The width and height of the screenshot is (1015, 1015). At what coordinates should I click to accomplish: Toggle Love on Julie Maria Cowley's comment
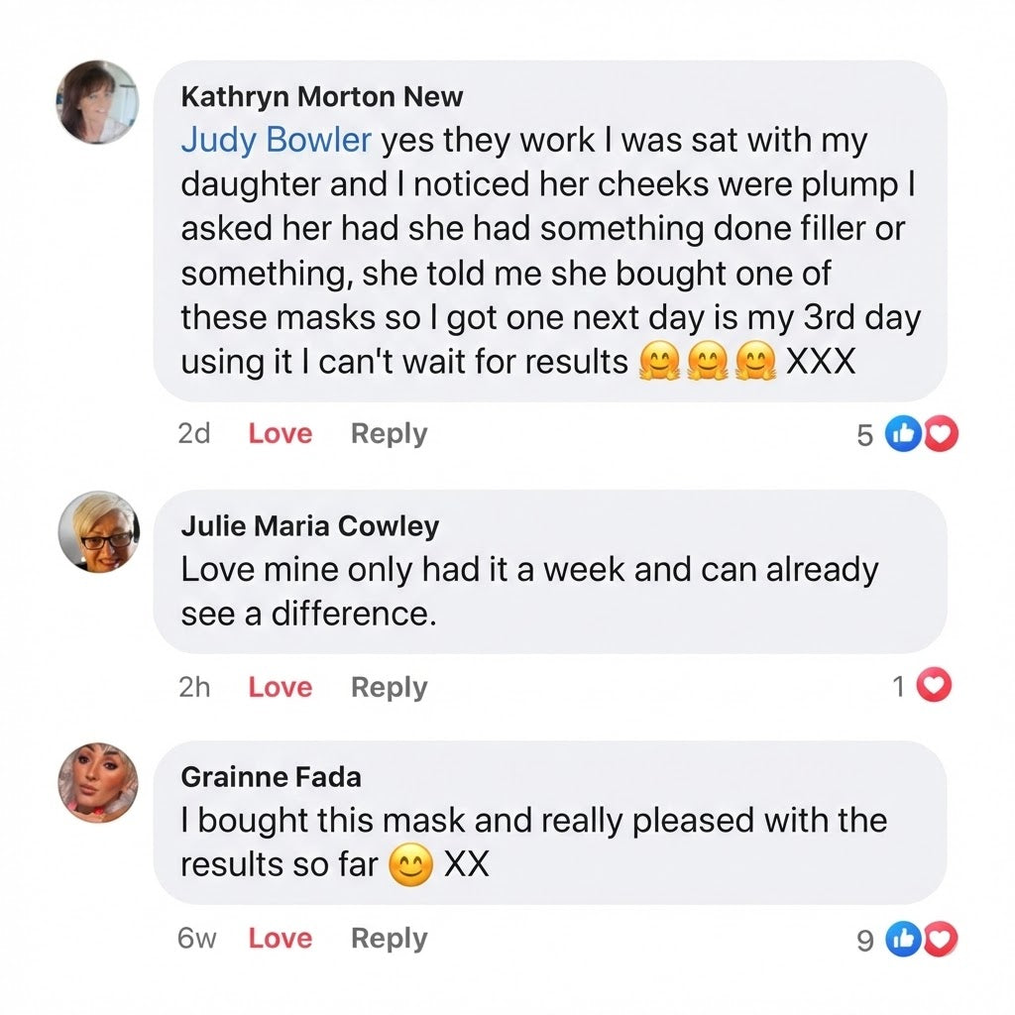(x=280, y=687)
